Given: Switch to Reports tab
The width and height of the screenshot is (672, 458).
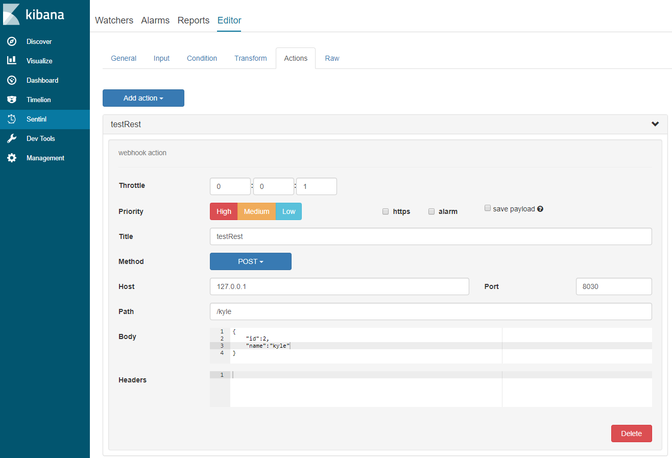Looking at the screenshot, I should click(194, 20).
